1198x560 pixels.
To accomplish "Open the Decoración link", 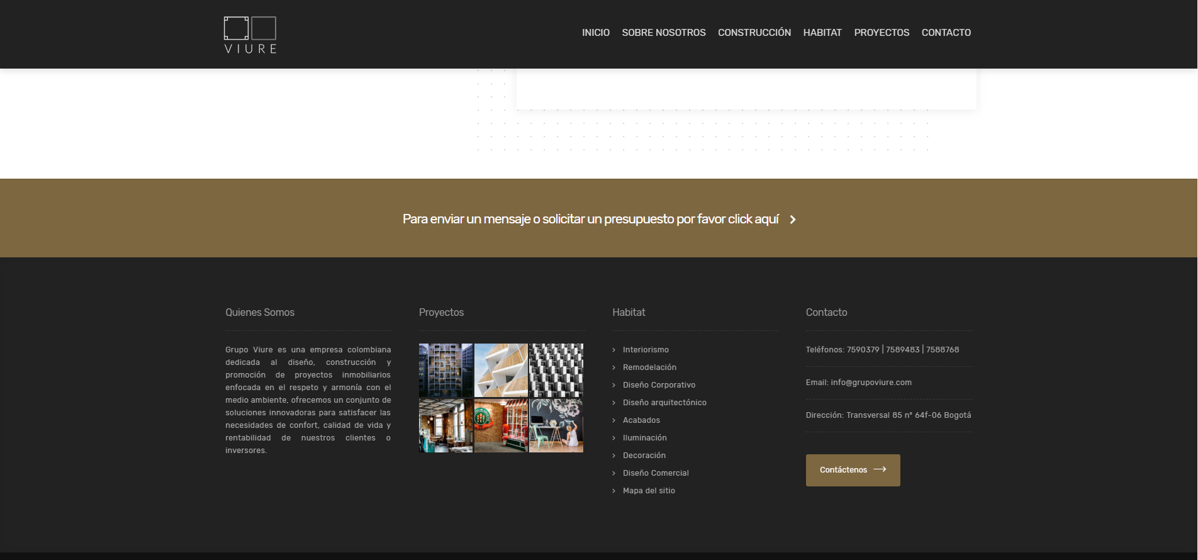I will [x=644, y=456].
